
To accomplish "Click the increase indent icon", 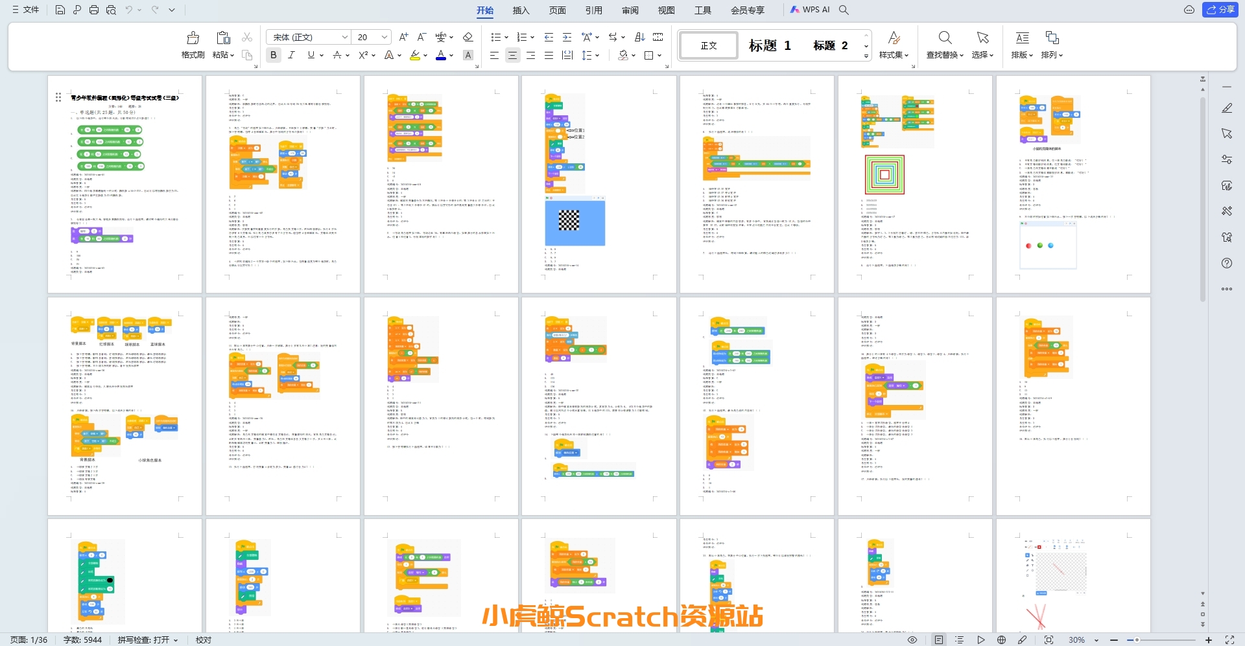I will 567,37.
